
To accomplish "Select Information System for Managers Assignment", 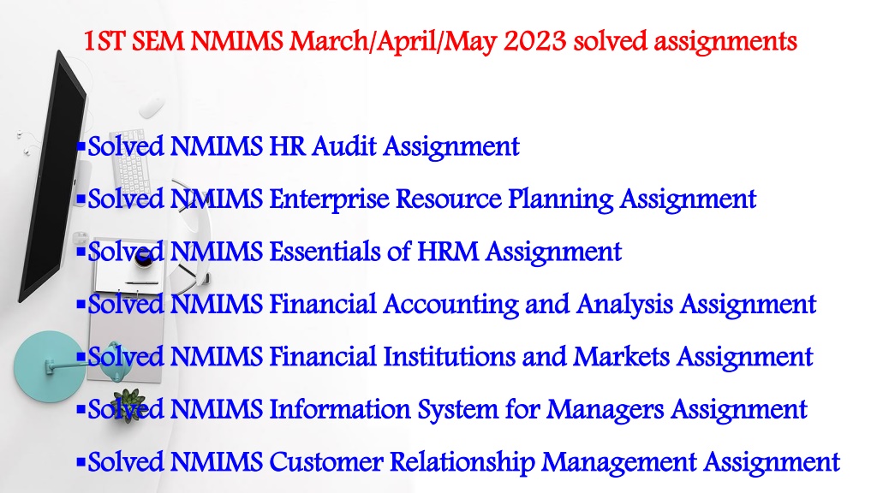I will click(447, 410).
